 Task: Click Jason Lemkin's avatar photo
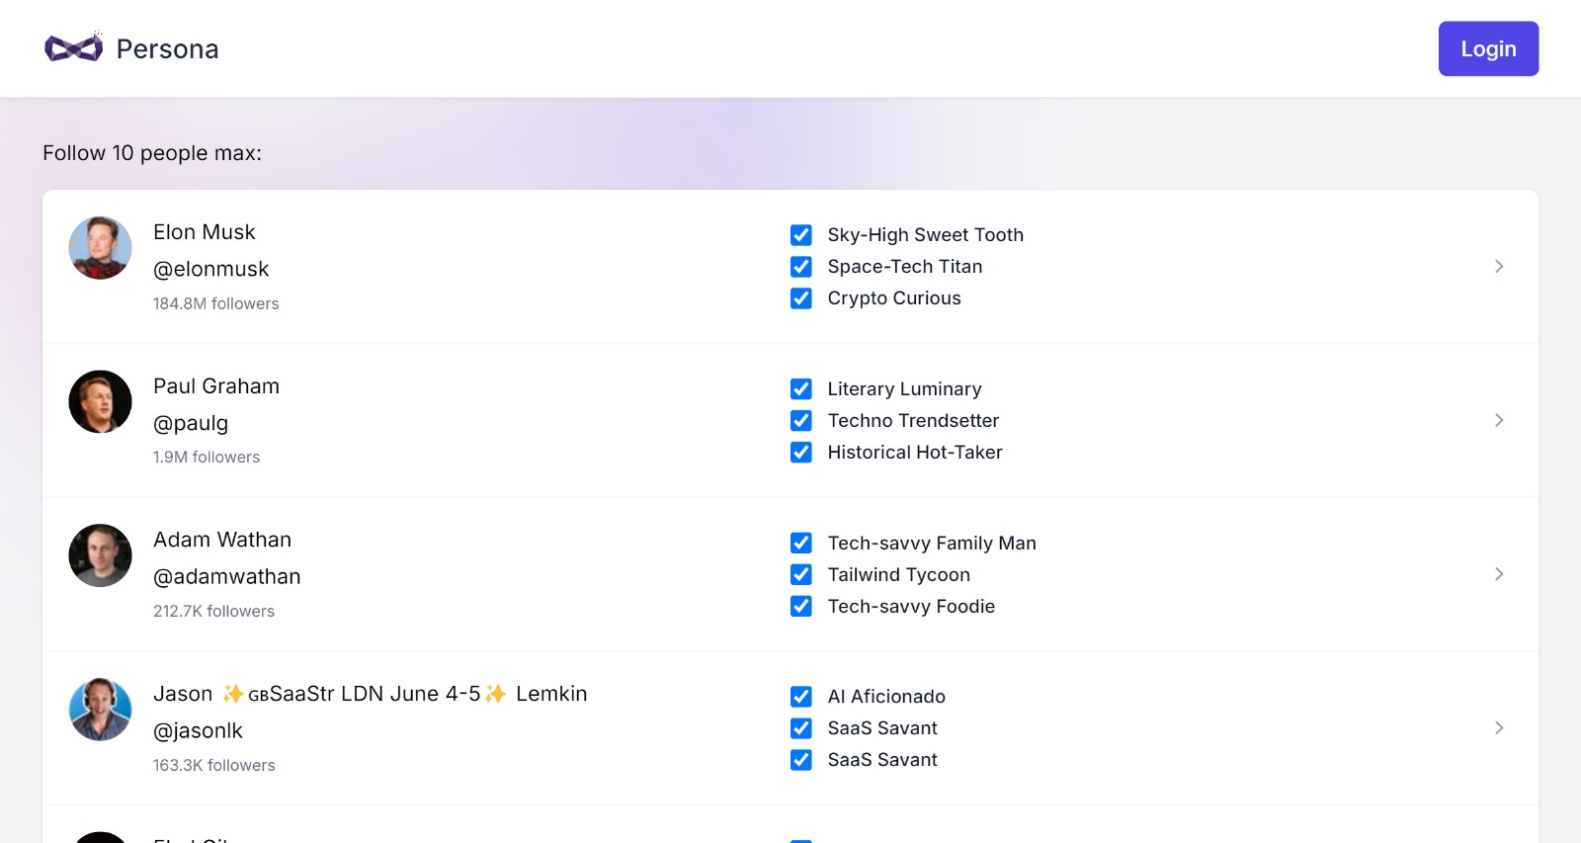pos(100,710)
